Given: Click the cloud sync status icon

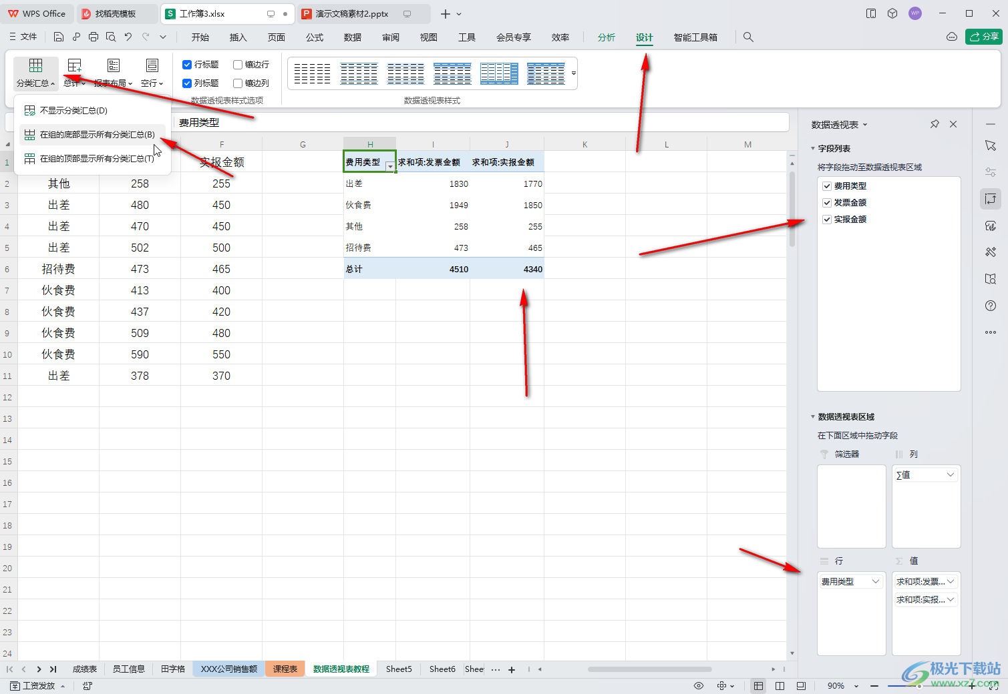Looking at the screenshot, I should point(952,37).
